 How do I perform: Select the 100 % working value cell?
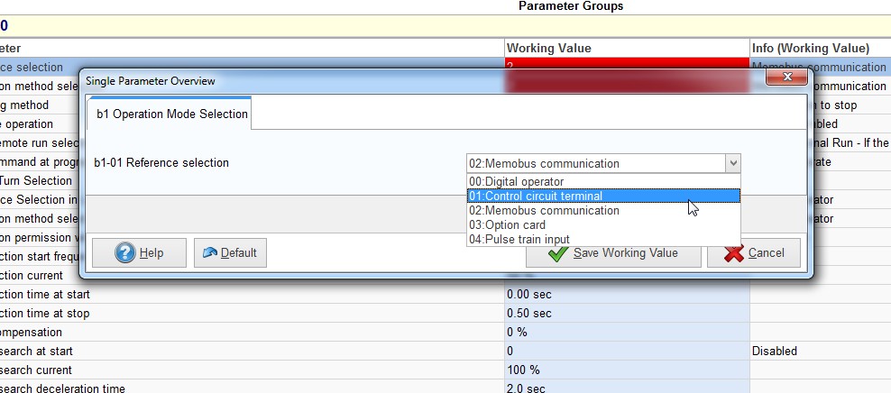pyautogui.click(x=627, y=370)
